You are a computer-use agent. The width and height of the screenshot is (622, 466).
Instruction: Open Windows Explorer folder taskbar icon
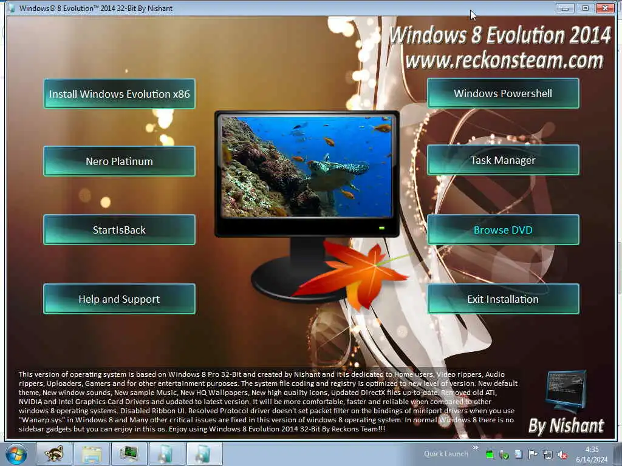tap(92, 454)
